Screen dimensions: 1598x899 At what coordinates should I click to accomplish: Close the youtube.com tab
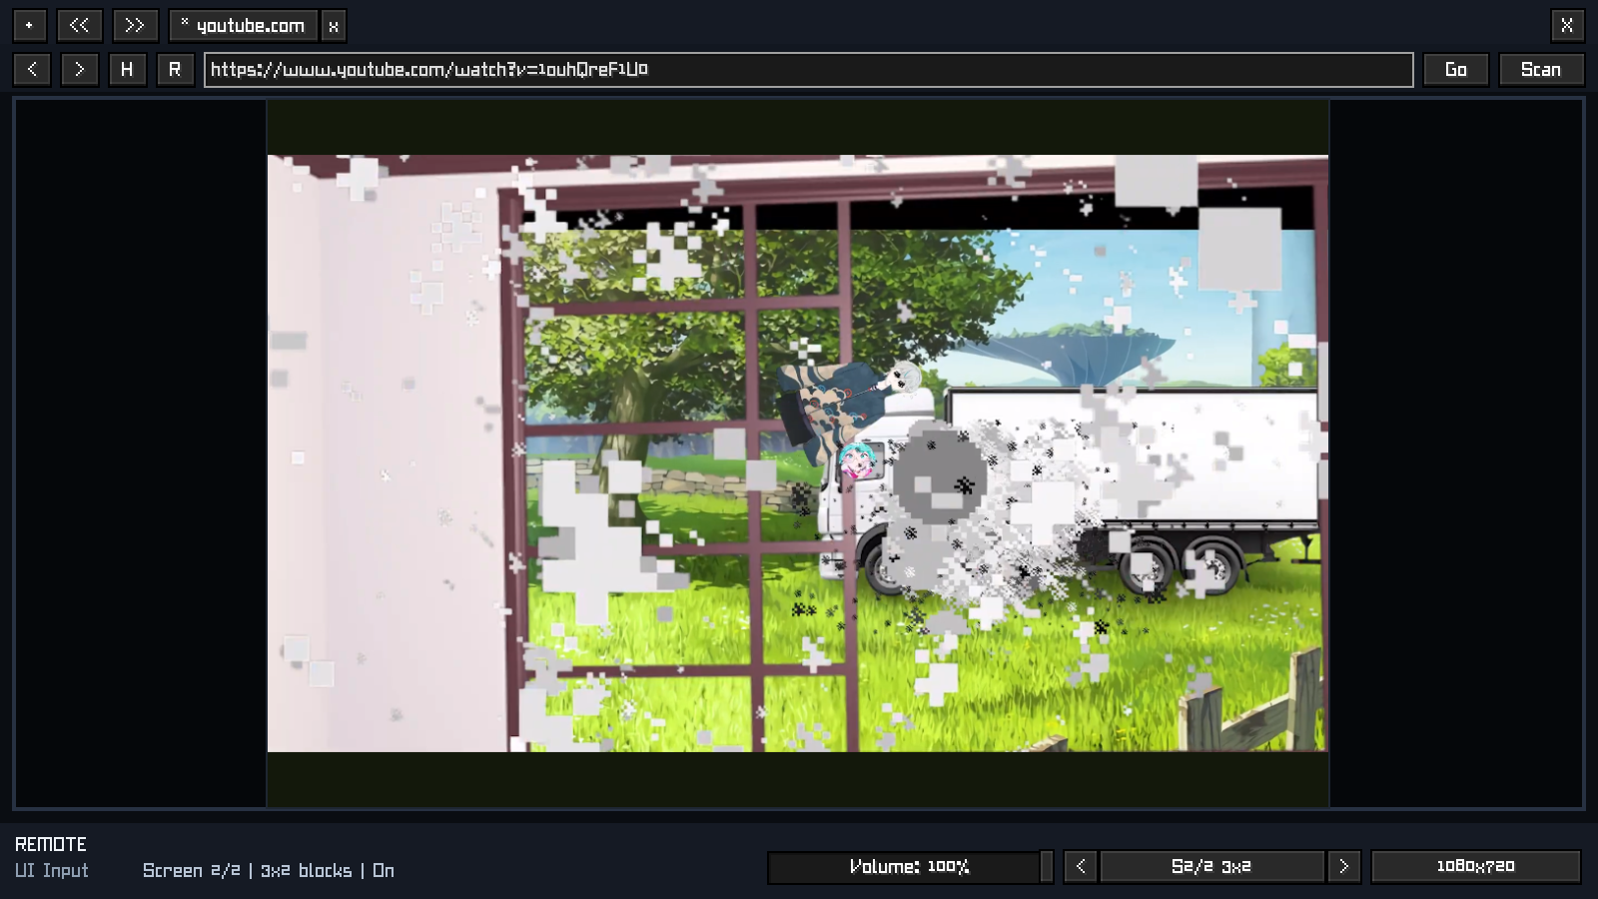334,26
